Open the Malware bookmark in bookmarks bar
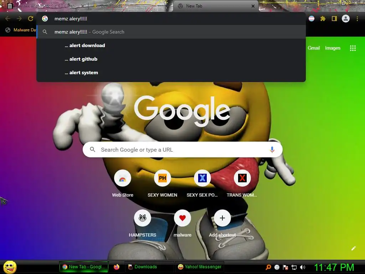 point(21,30)
